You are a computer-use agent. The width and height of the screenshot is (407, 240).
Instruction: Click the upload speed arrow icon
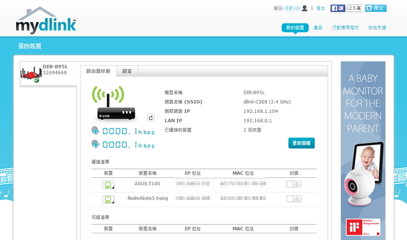point(95,131)
